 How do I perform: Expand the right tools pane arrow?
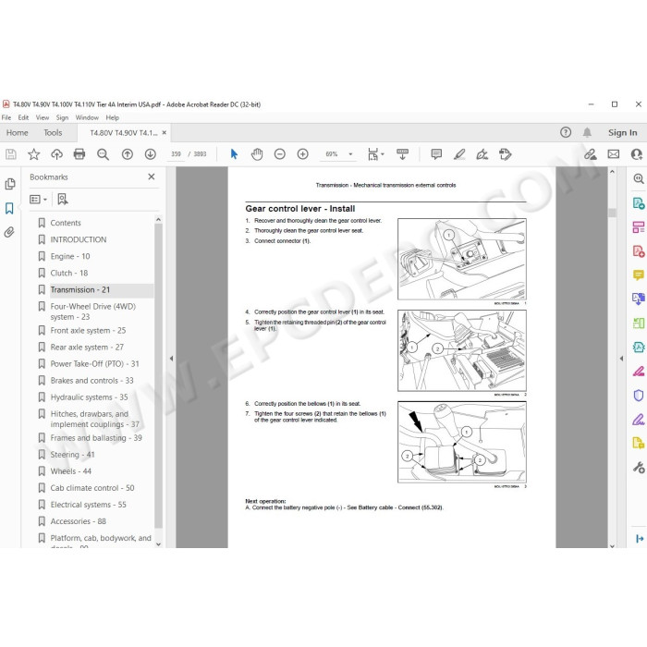[621, 359]
